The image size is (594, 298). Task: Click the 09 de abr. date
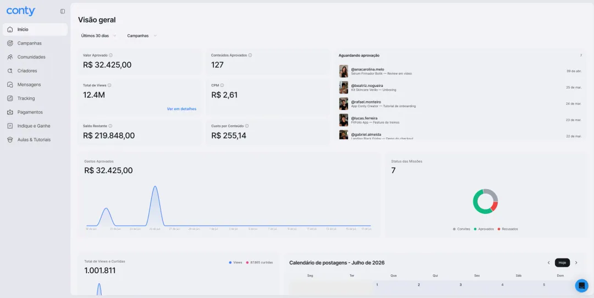(x=574, y=71)
